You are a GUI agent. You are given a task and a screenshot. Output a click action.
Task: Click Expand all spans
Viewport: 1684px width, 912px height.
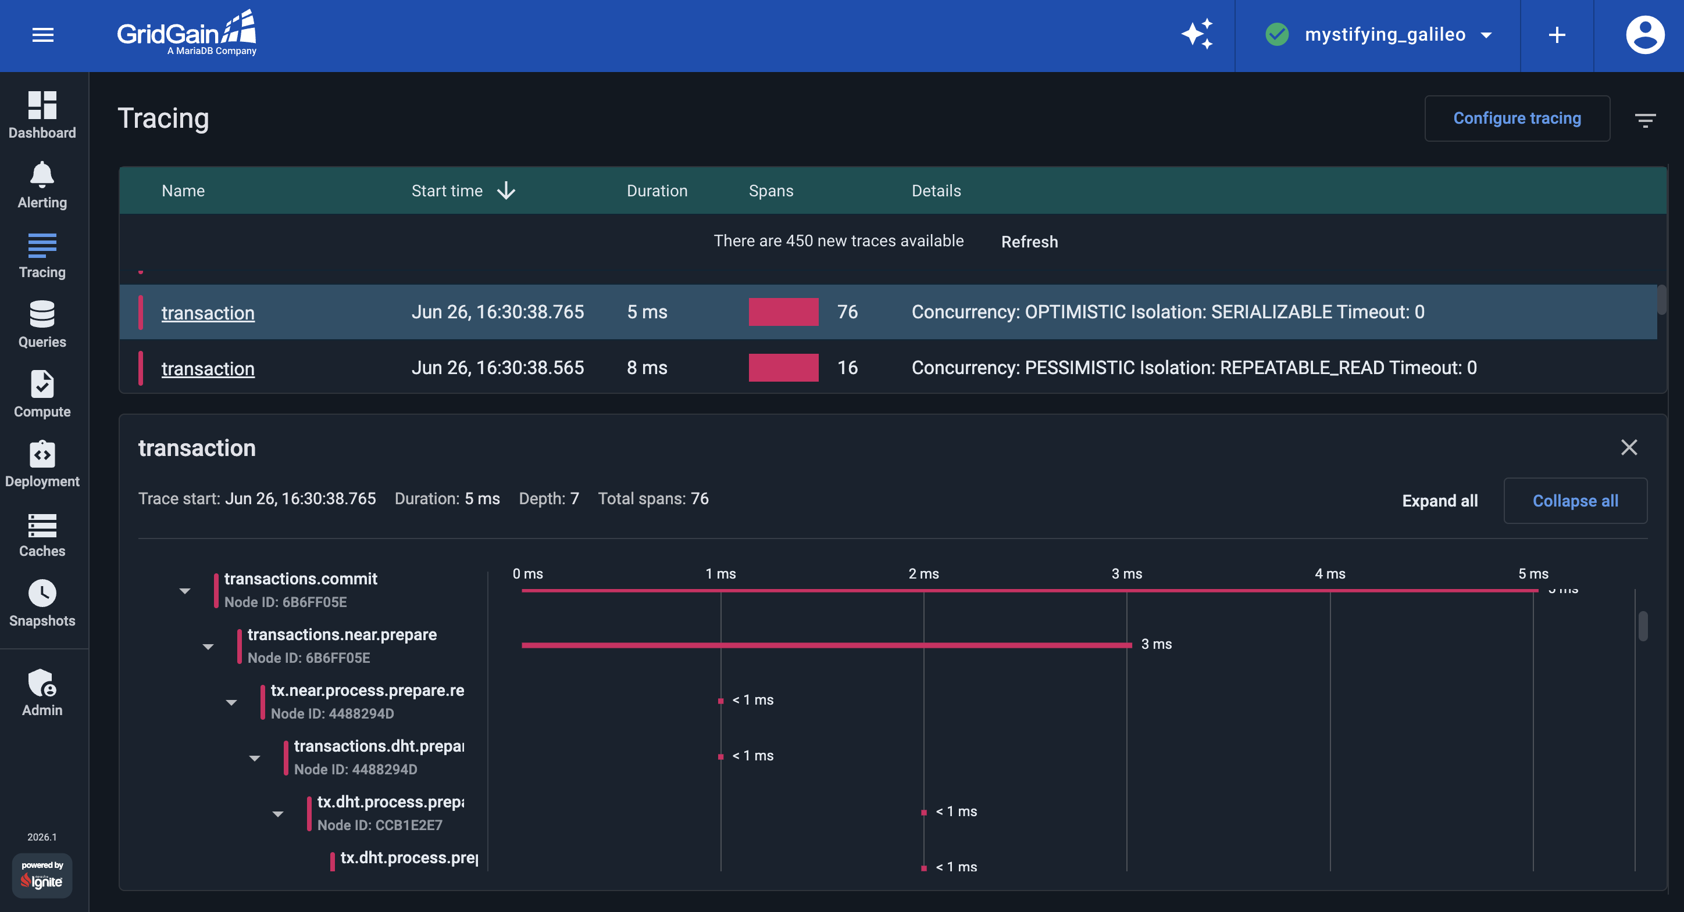click(1440, 500)
